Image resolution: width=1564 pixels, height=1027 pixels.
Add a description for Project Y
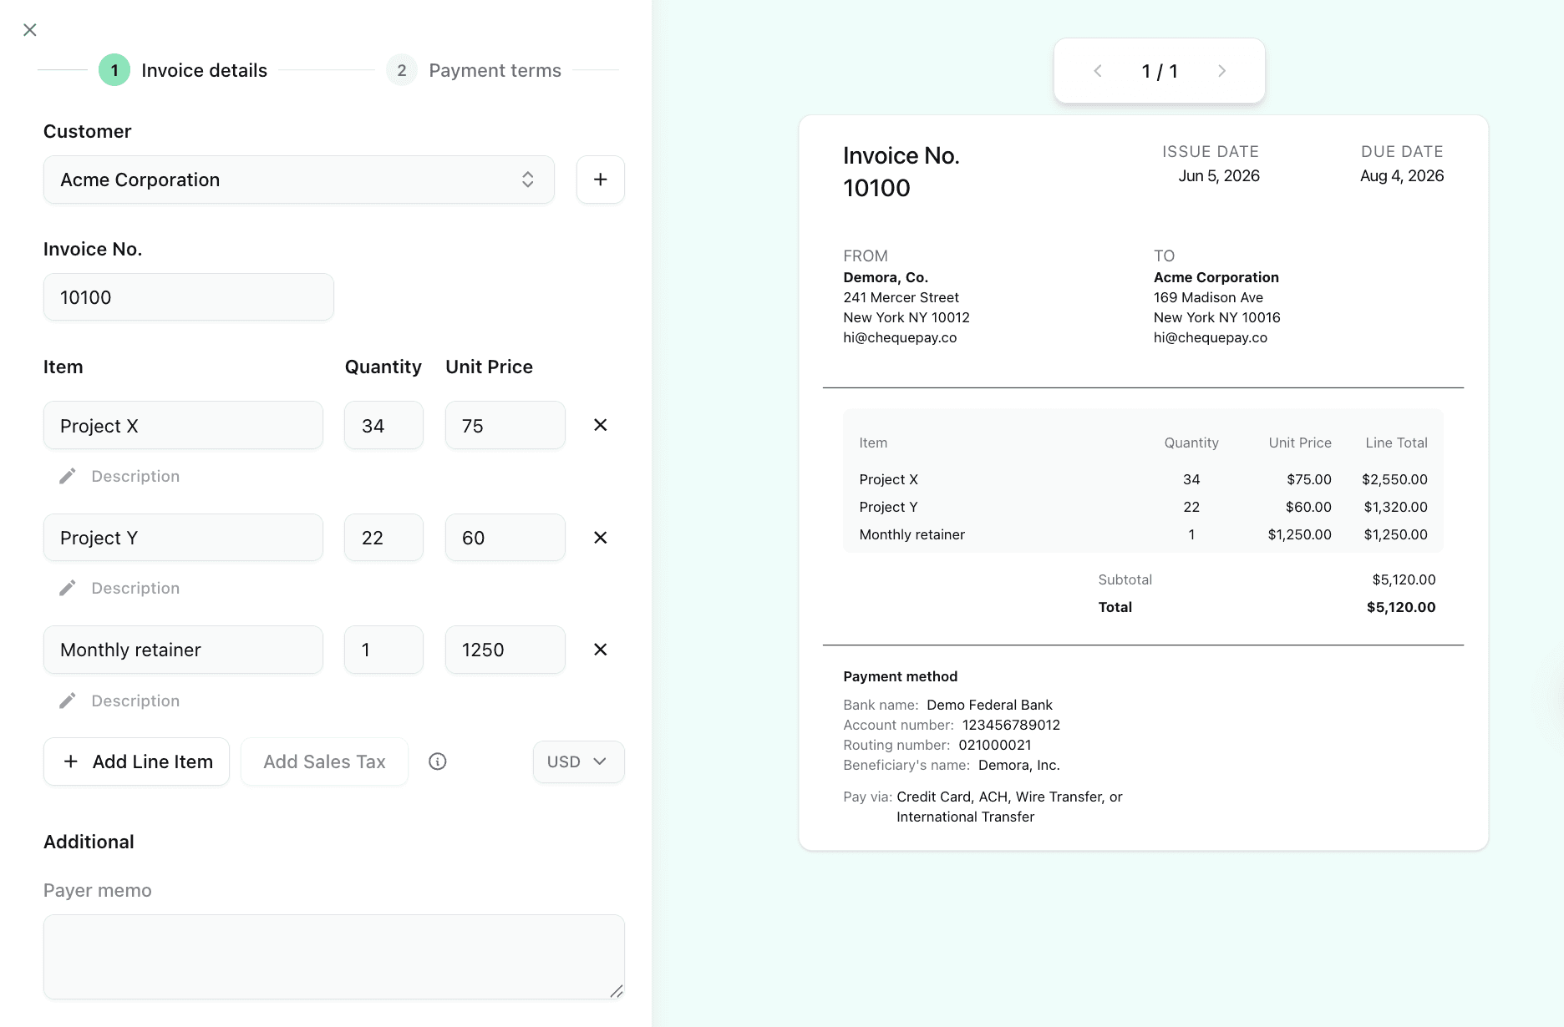click(135, 588)
